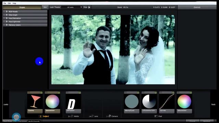The width and height of the screenshot is (219, 123).
Task: Click the Curves tool label
Action: coord(167,111)
